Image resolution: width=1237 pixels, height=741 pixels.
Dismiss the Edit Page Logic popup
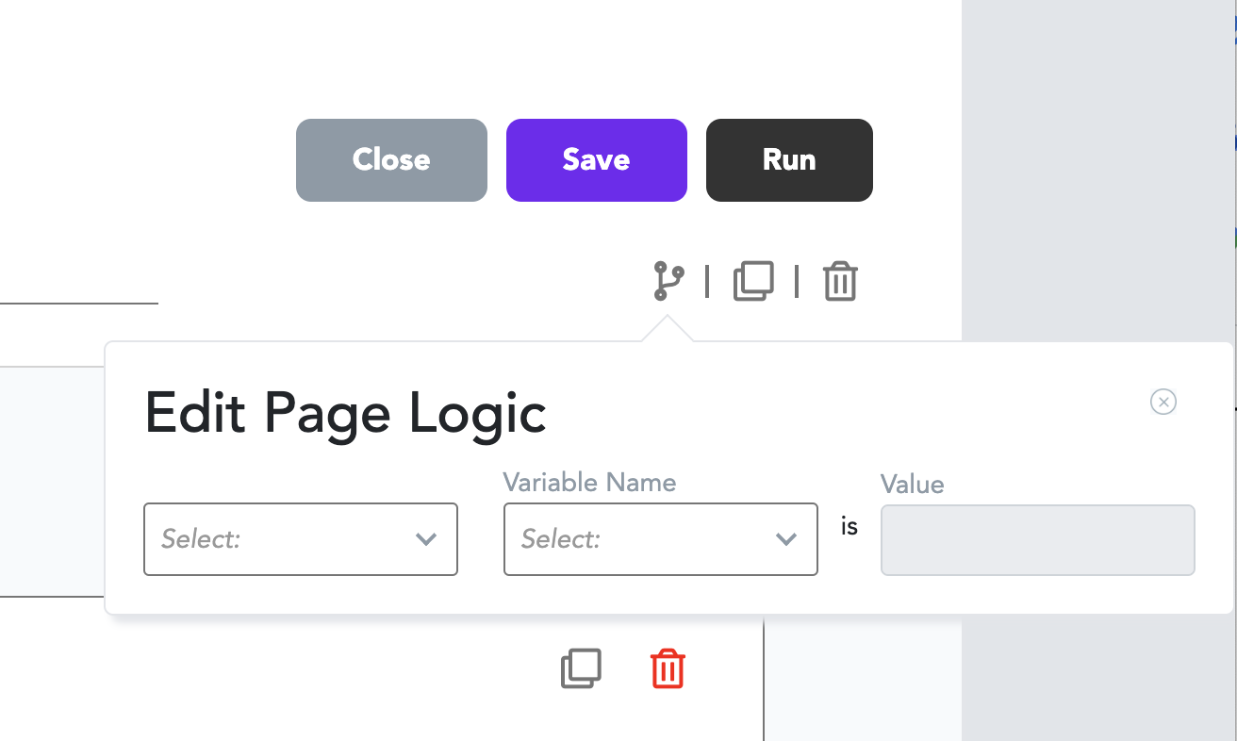1163,402
